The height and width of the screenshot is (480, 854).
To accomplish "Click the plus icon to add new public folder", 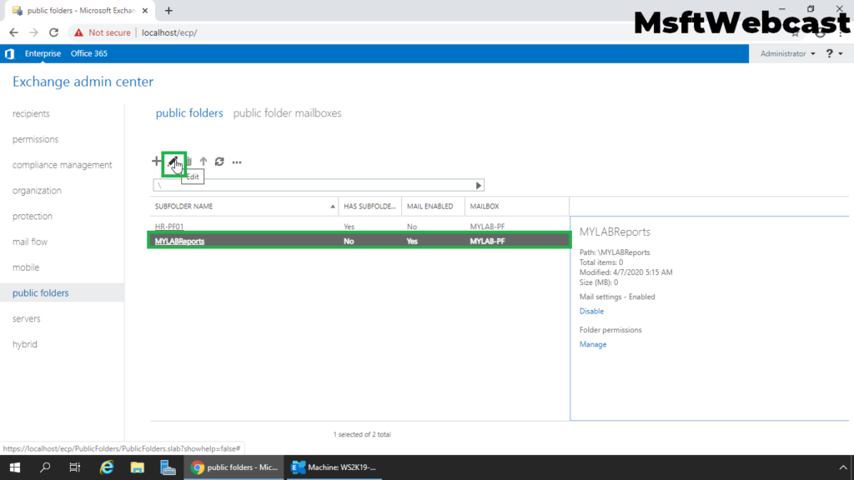I will pos(156,161).
